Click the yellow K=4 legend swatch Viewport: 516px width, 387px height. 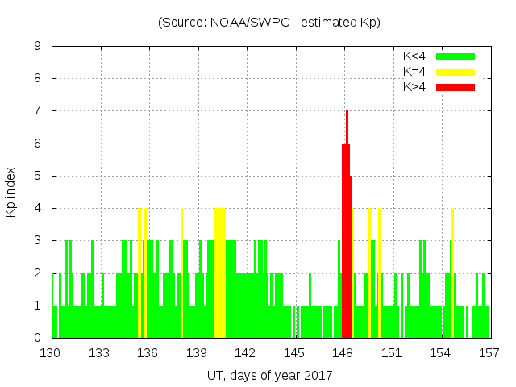(456, 72)
